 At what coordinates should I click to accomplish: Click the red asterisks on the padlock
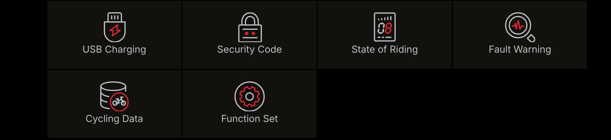250,34
